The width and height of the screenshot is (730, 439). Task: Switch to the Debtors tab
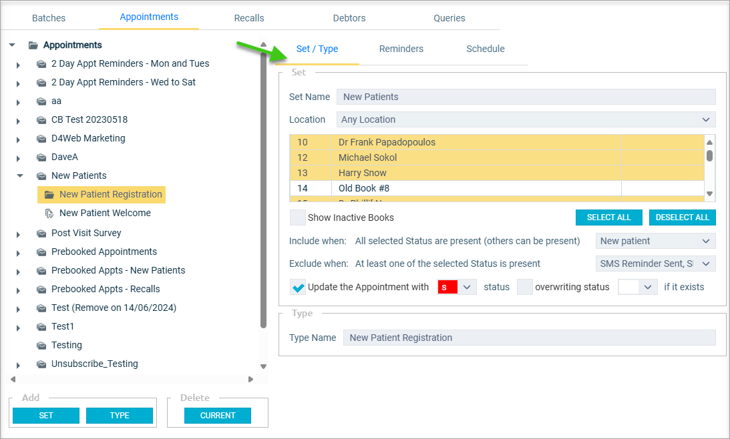[x=349, y=18]
